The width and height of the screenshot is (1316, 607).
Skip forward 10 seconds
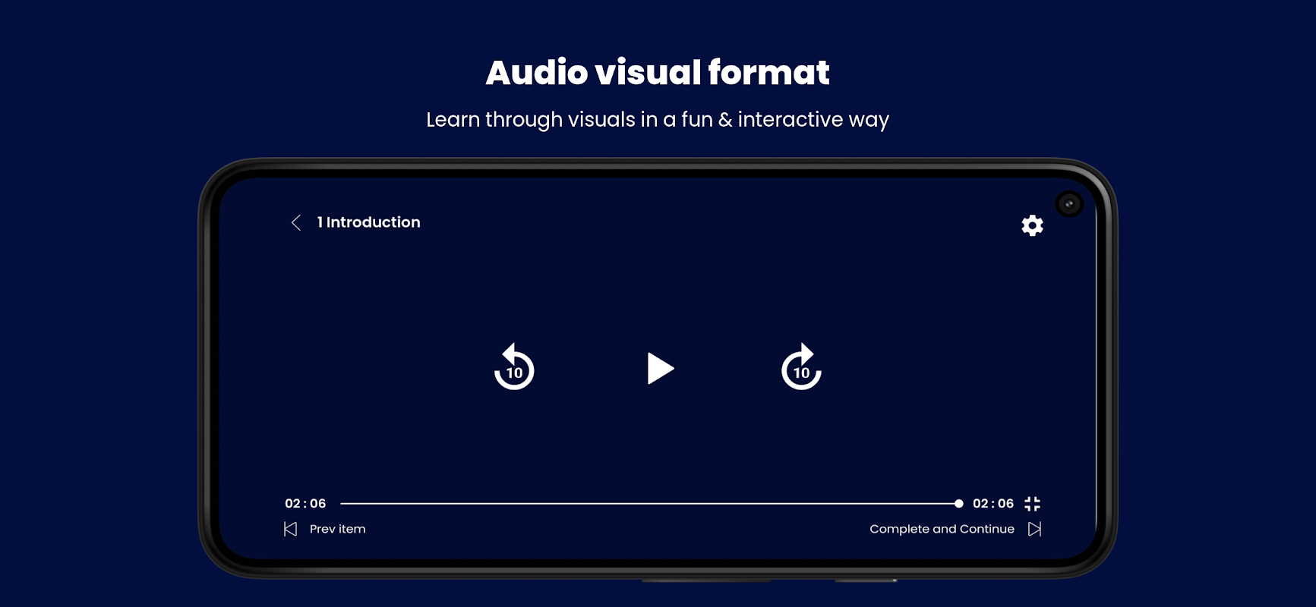click(x=801, y=366)
